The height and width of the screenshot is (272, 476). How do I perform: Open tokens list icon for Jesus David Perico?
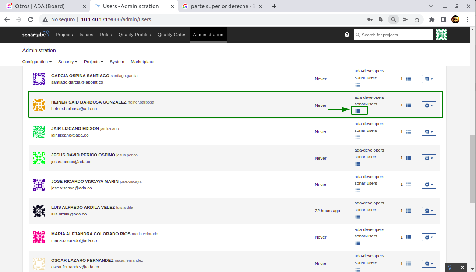pyautogui.click(x=409, y=158)
